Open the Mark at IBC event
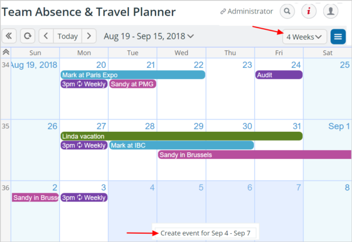This screenshot has width=352, height=242. point(182,145)
